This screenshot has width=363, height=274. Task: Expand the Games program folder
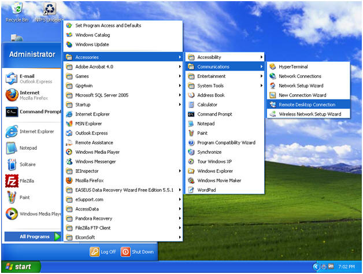coord(123,76)
